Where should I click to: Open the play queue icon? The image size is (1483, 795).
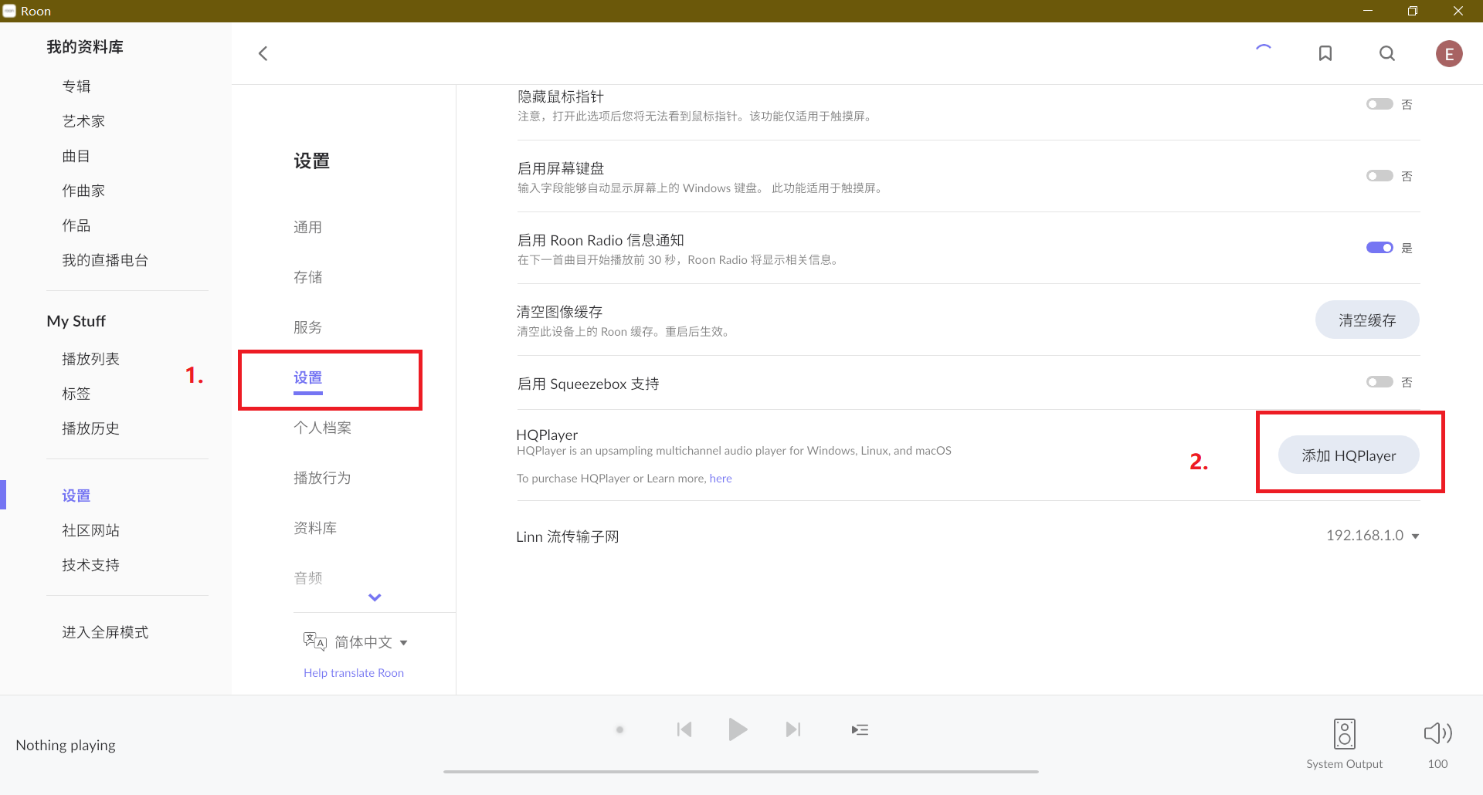[x=860, y=729]
